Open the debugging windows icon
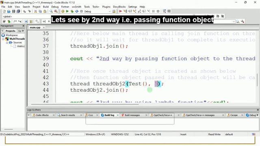The height and width of the screenshot is (146, 260). (x=164, y=11)
